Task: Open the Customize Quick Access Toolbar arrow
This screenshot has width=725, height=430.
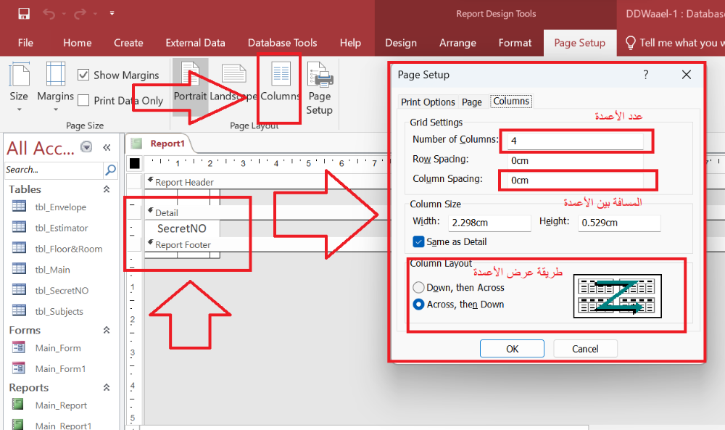Action: (112, 13)
